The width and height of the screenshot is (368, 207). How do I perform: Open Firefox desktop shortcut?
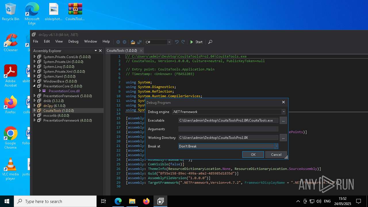11,105
